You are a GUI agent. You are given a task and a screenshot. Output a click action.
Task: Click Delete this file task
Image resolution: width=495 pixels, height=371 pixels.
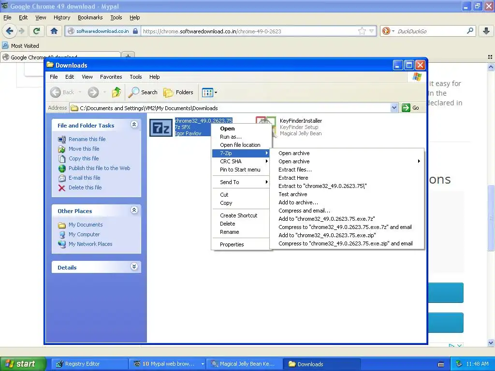tap(85, 187)
